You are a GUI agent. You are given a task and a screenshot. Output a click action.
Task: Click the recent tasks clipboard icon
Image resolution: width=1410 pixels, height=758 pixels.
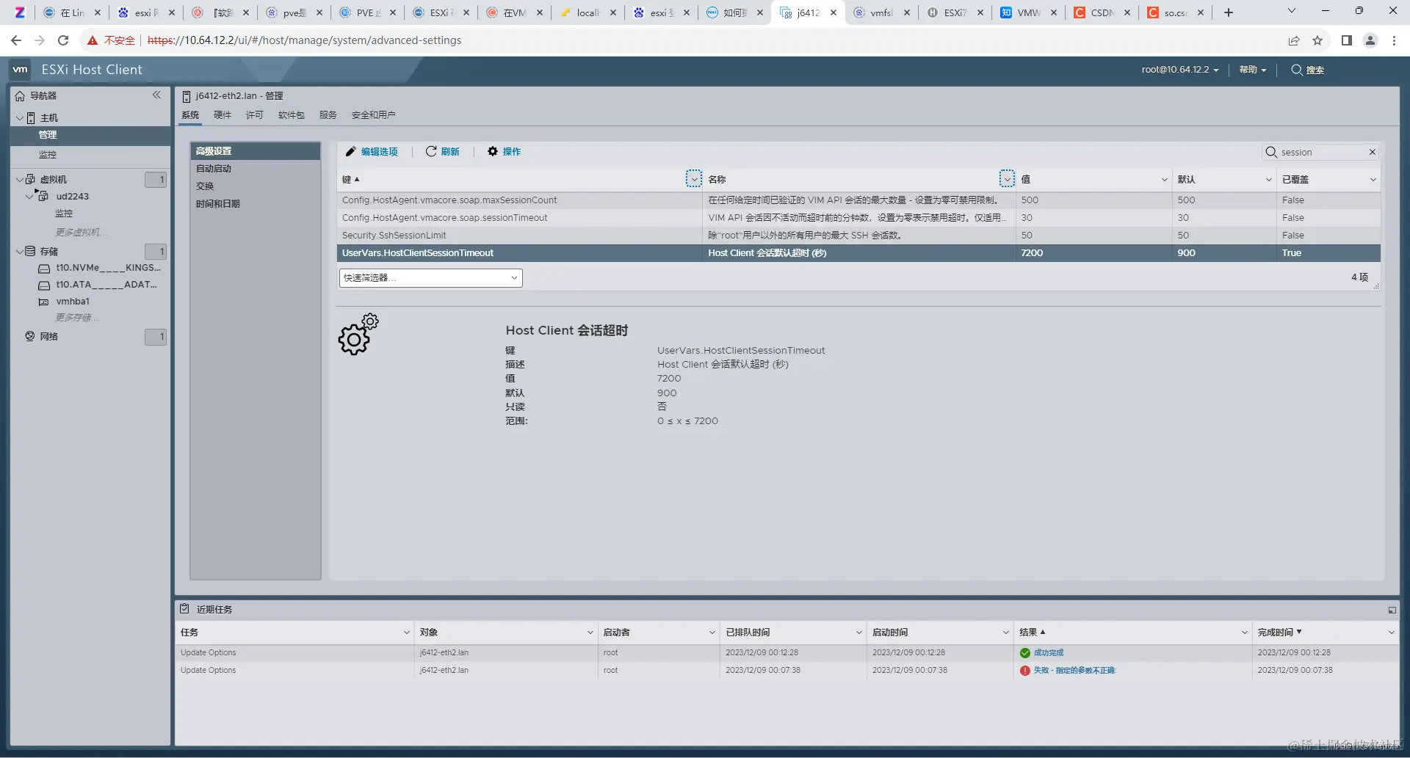click(x=185, y=609)
